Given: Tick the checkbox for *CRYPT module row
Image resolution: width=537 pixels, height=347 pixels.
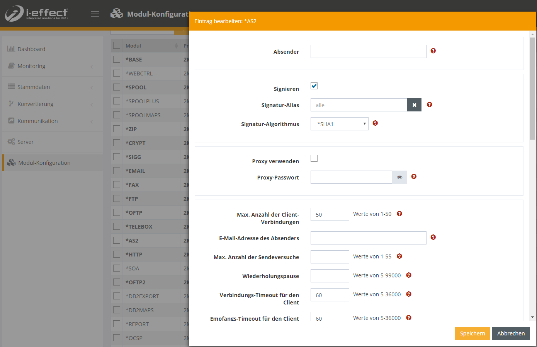Looking at the screenshot, I should pos(117,143).
